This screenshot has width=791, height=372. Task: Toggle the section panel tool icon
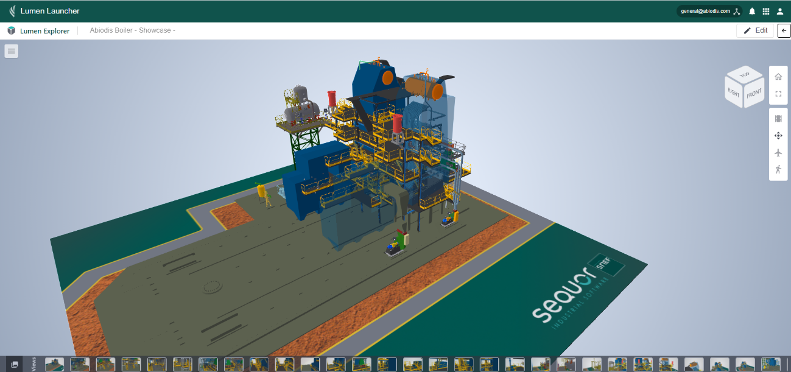click(x=778, y=118)
